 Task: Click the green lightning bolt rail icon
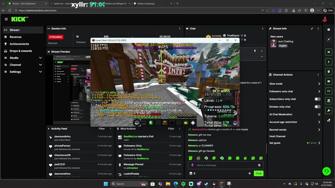pos(329,62)
